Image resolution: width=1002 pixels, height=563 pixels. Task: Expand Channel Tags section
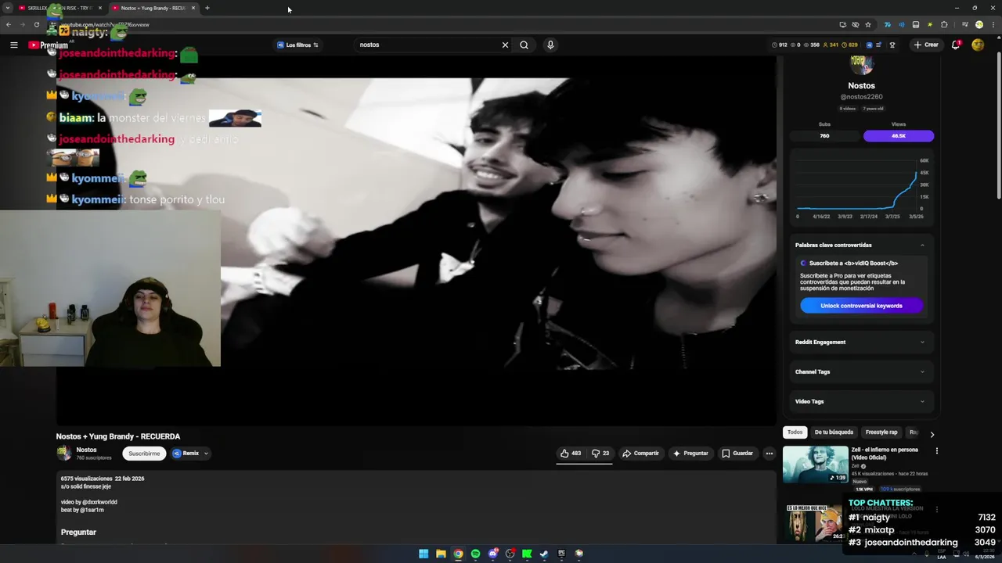tap(861, 371)
